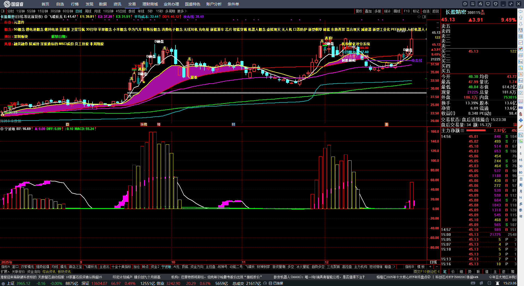Open the intraday line chart icon in sidebar
This screenshot has height=286, width=524.
tap(521, 43)
